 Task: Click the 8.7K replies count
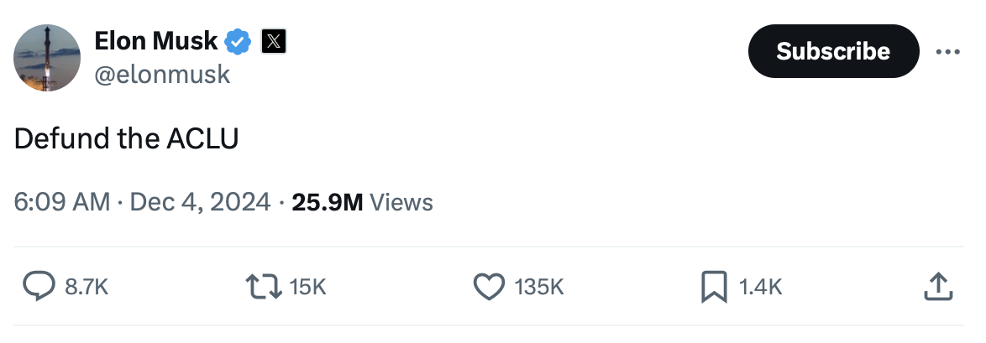click(87, 287)
